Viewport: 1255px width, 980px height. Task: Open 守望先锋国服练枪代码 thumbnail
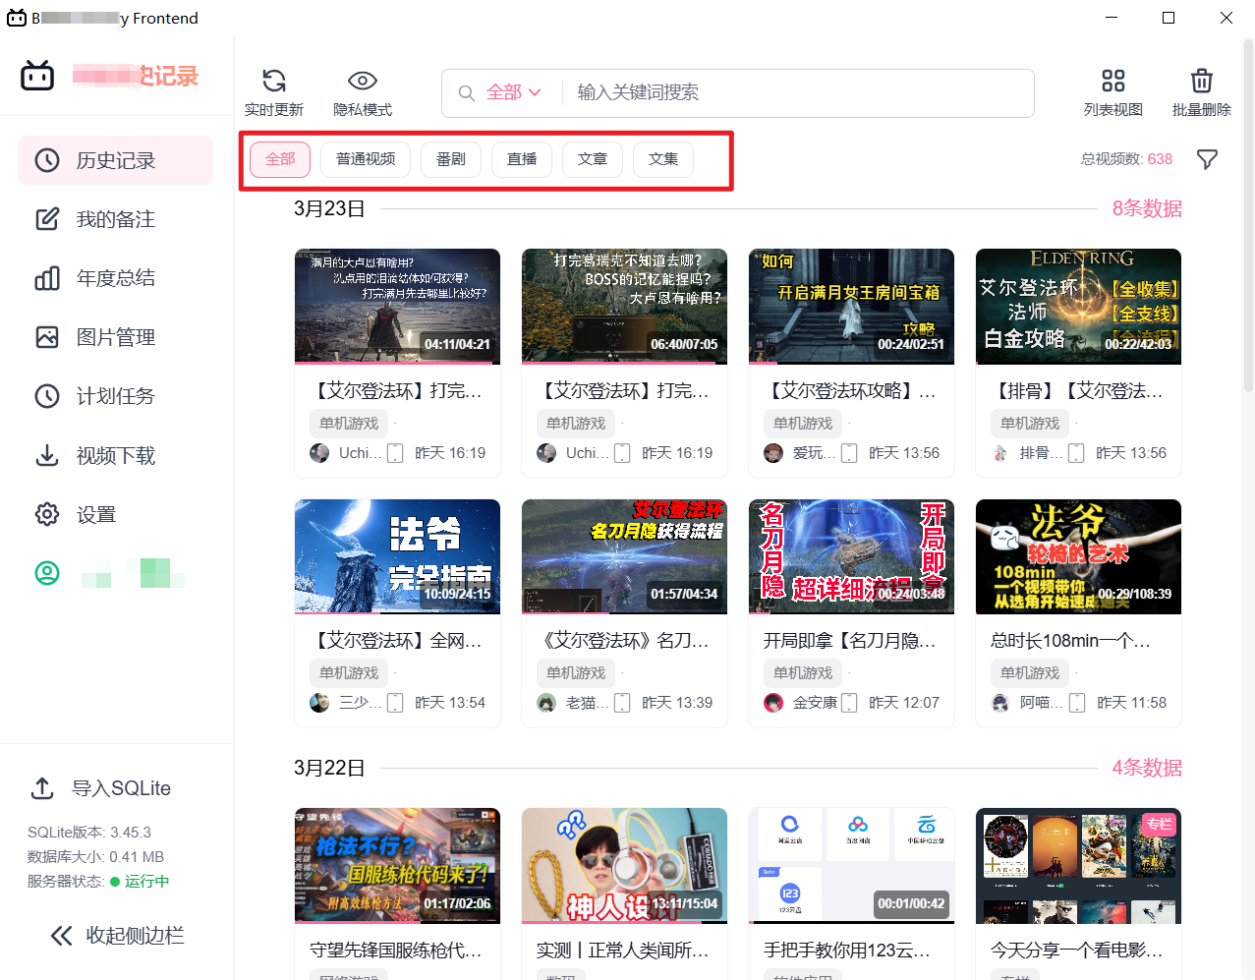[397, 866]
